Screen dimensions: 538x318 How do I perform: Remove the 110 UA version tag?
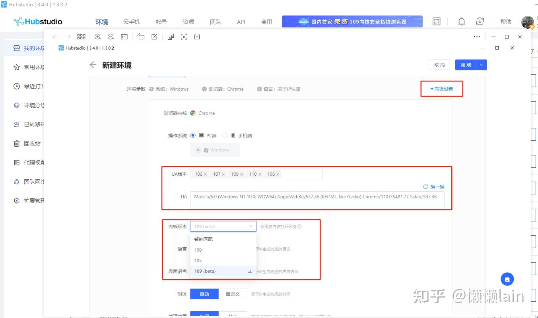pos(260,174)
